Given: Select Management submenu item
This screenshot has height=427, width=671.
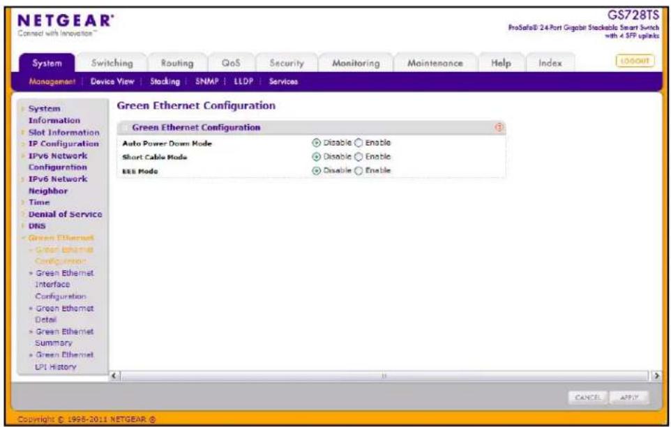Looking at the screenshot, I should pos(52,82).
